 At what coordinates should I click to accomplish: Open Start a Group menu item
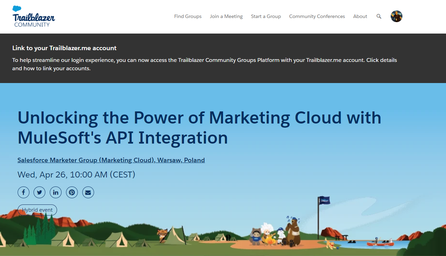click(x=266, y=16)
